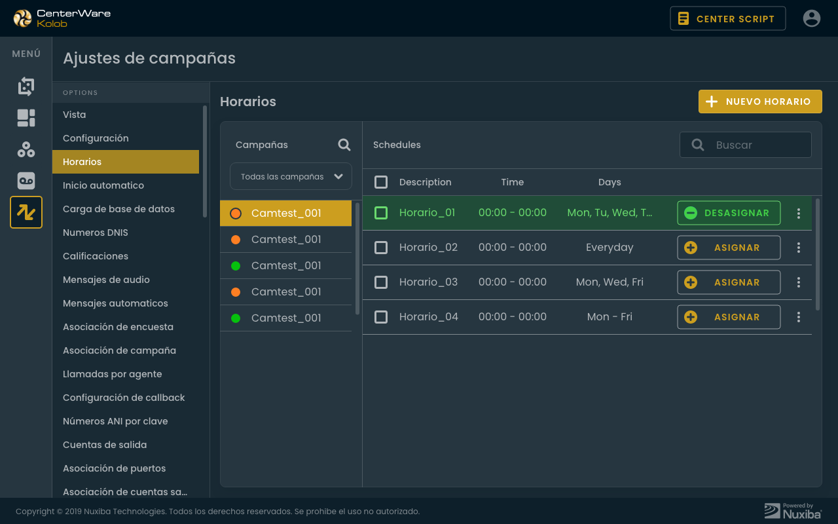
Task: Open Configuración de callback option
Action: coord(126,398)
